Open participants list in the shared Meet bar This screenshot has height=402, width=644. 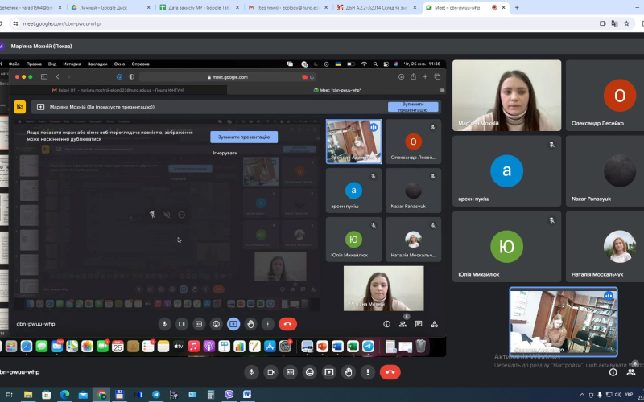point(402,324)
